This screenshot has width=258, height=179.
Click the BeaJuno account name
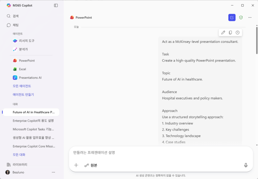pos(18,172)
